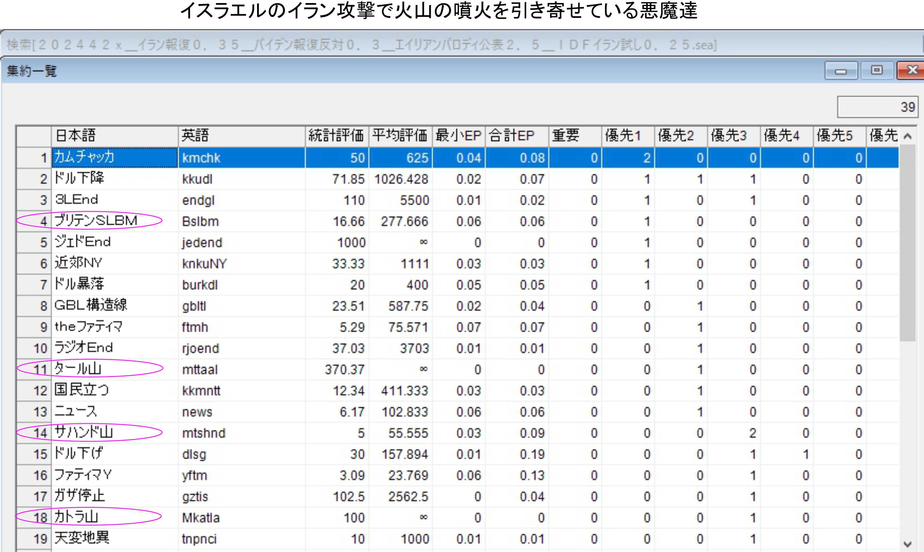Click the 2562.5 average value

pos(401,497)
